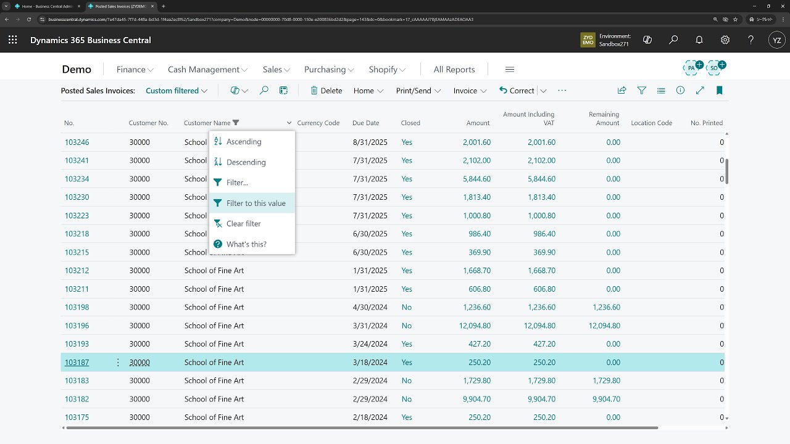This screenshot has width=790, height=444.
Task: Open Dynamics 365 notifications bell
Action: (698, 39)
